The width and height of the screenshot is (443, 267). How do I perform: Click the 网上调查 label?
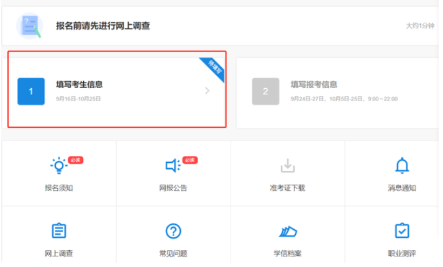pyautogui.click(x=59, y=253)
